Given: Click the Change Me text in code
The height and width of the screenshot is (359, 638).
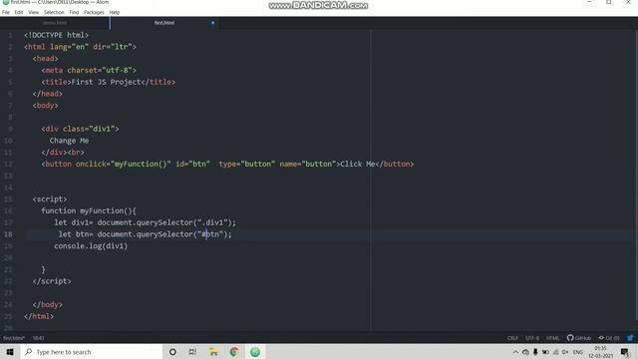Looking at the screenshot, I should point(69,141).
